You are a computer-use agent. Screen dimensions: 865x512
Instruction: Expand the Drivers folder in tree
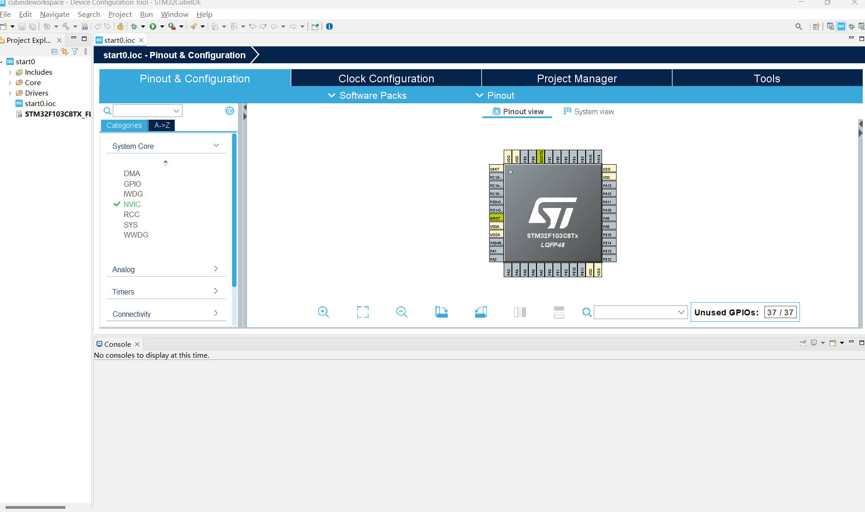(10, 93)
